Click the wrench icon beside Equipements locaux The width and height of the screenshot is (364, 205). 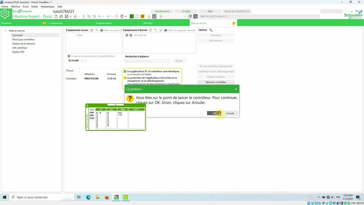coord(97,30)
